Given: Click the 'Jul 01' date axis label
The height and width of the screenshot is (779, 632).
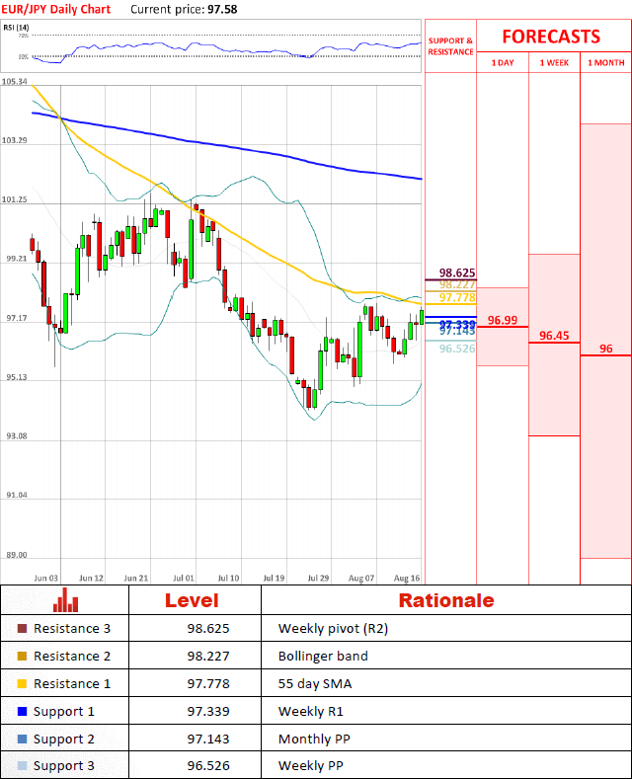Looking at the screenshot, I should click(x=184, y=578).
